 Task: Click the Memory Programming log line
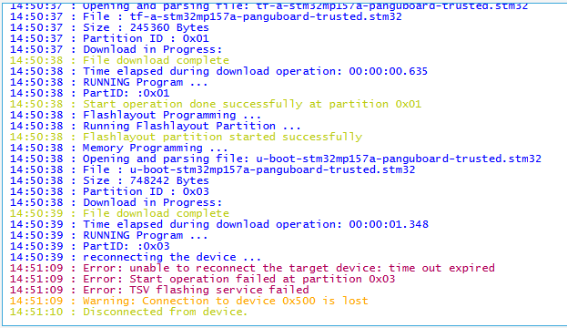pos(119,148)
